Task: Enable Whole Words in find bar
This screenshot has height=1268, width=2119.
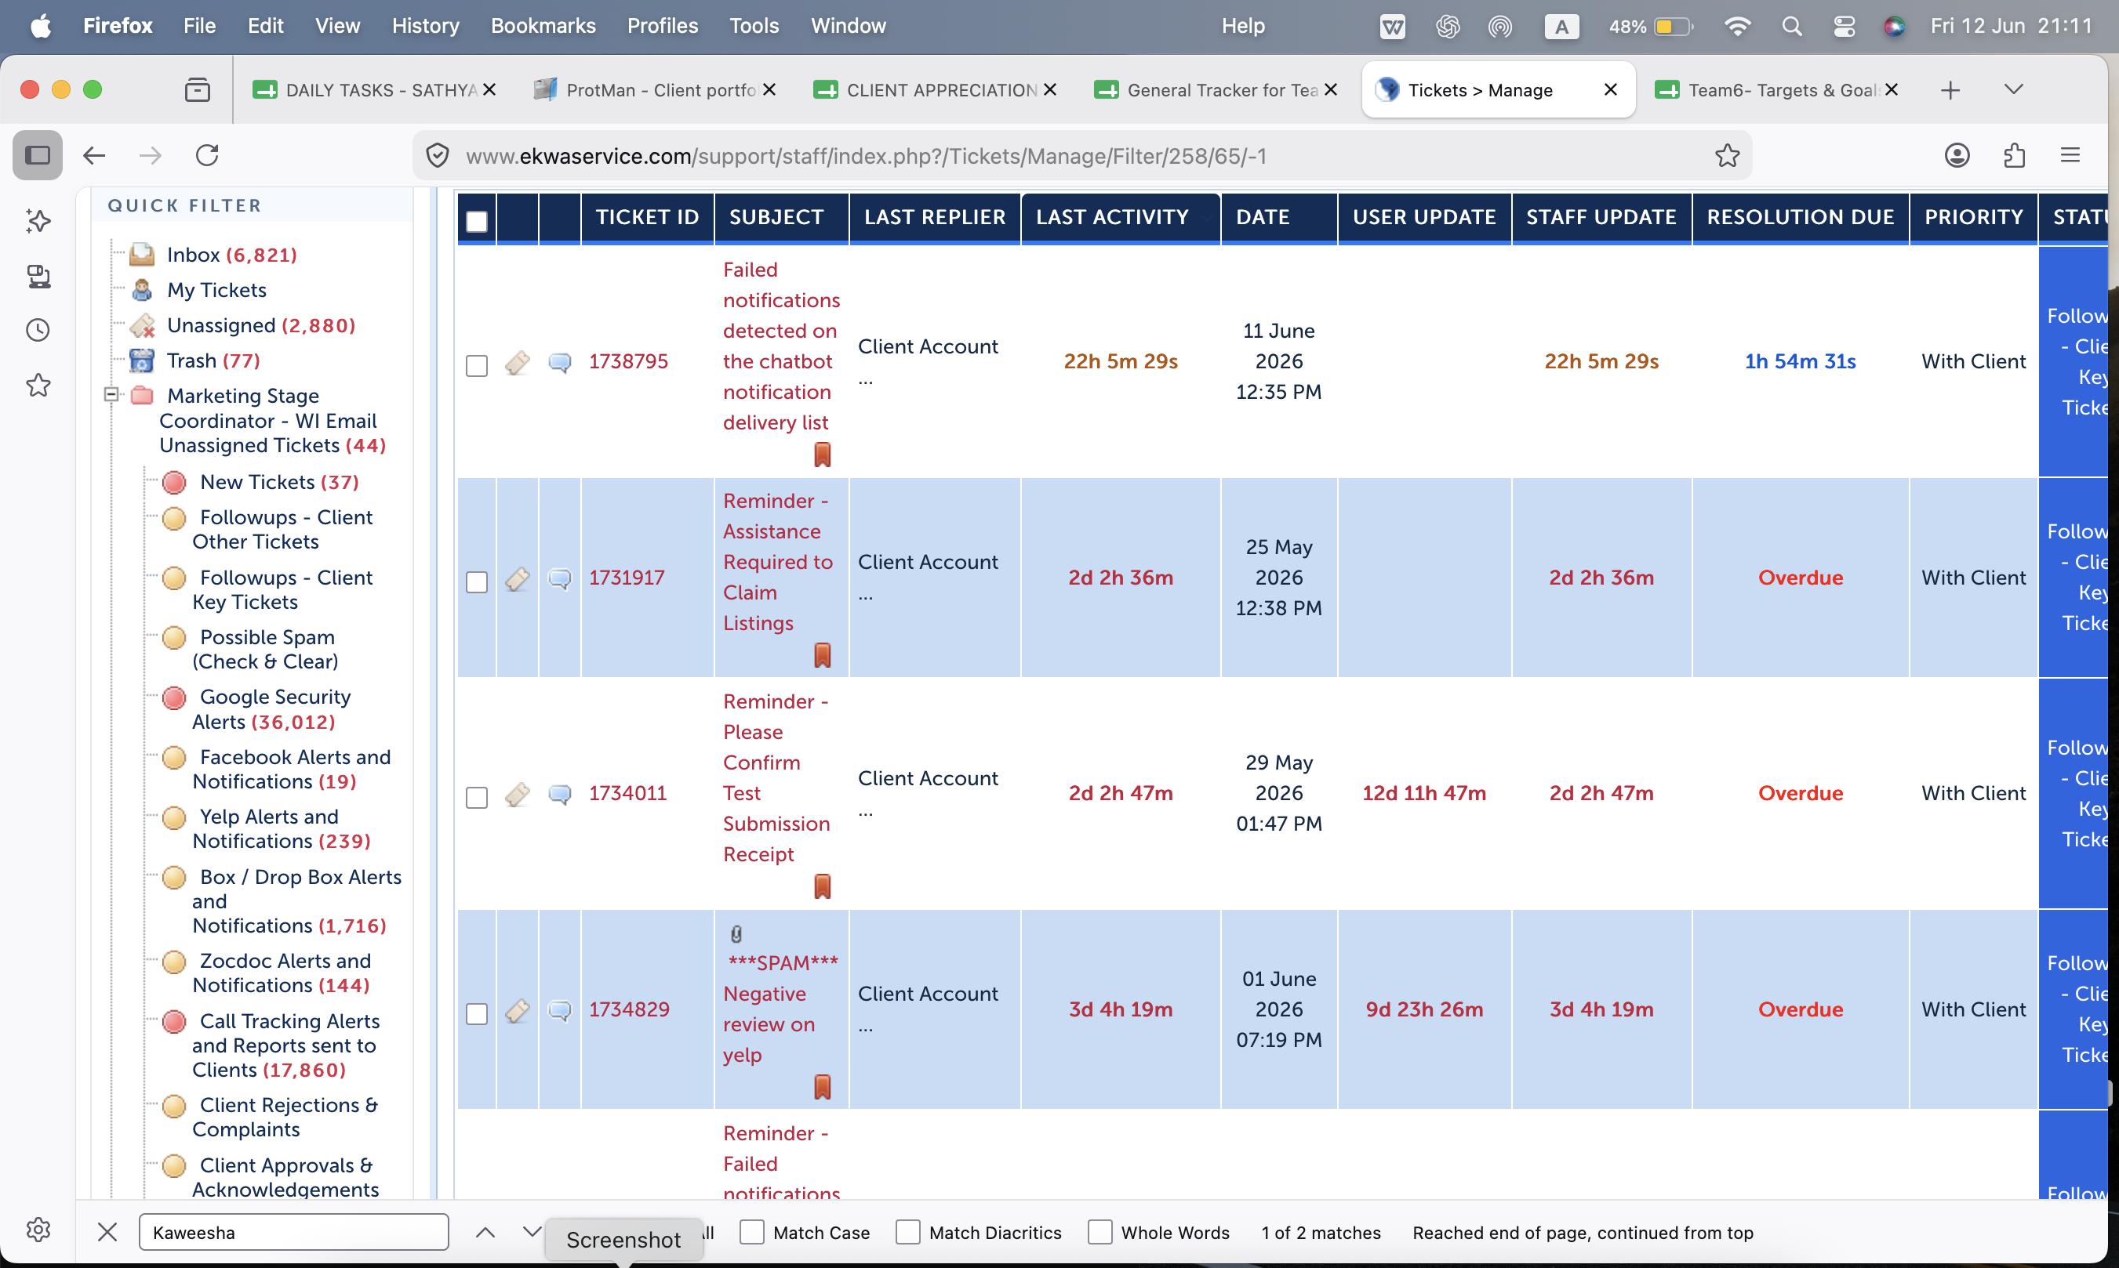Action: [x=1100, y=1232]
